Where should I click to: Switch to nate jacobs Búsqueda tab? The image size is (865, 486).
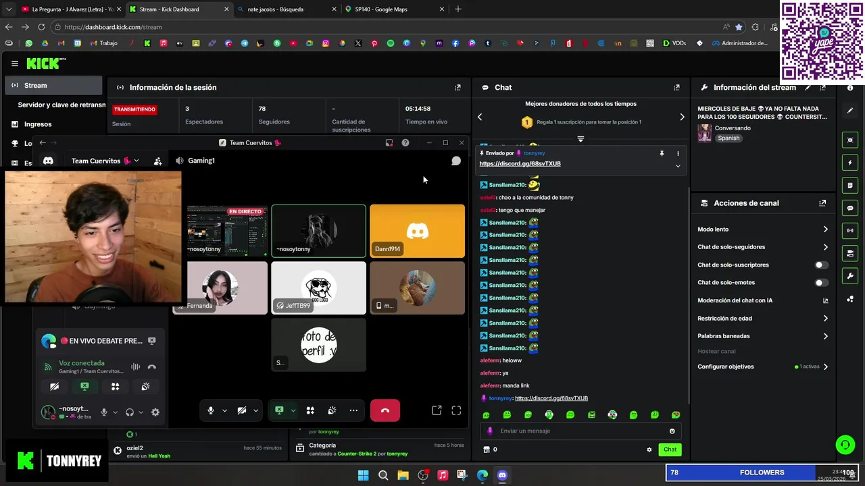[285, 9]
